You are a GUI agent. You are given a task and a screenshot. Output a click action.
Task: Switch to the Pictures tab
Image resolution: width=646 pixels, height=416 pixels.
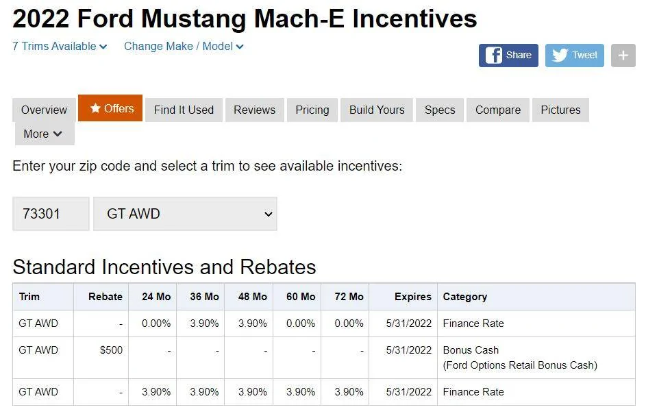pos(560,110)
